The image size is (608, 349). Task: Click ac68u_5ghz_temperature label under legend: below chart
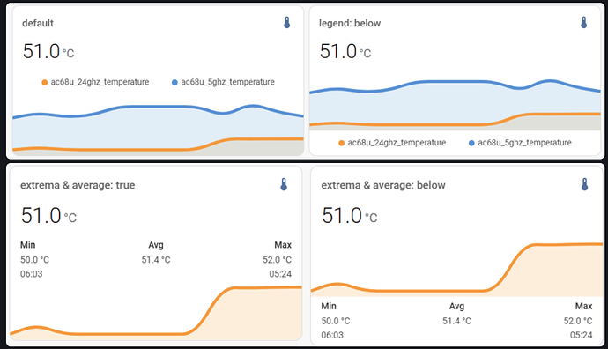(524, 143)
